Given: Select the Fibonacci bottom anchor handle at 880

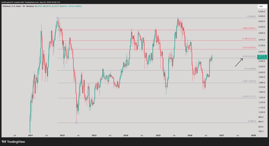Looking at the screenshot, I should pyautogui.click(x=76, y=123).
